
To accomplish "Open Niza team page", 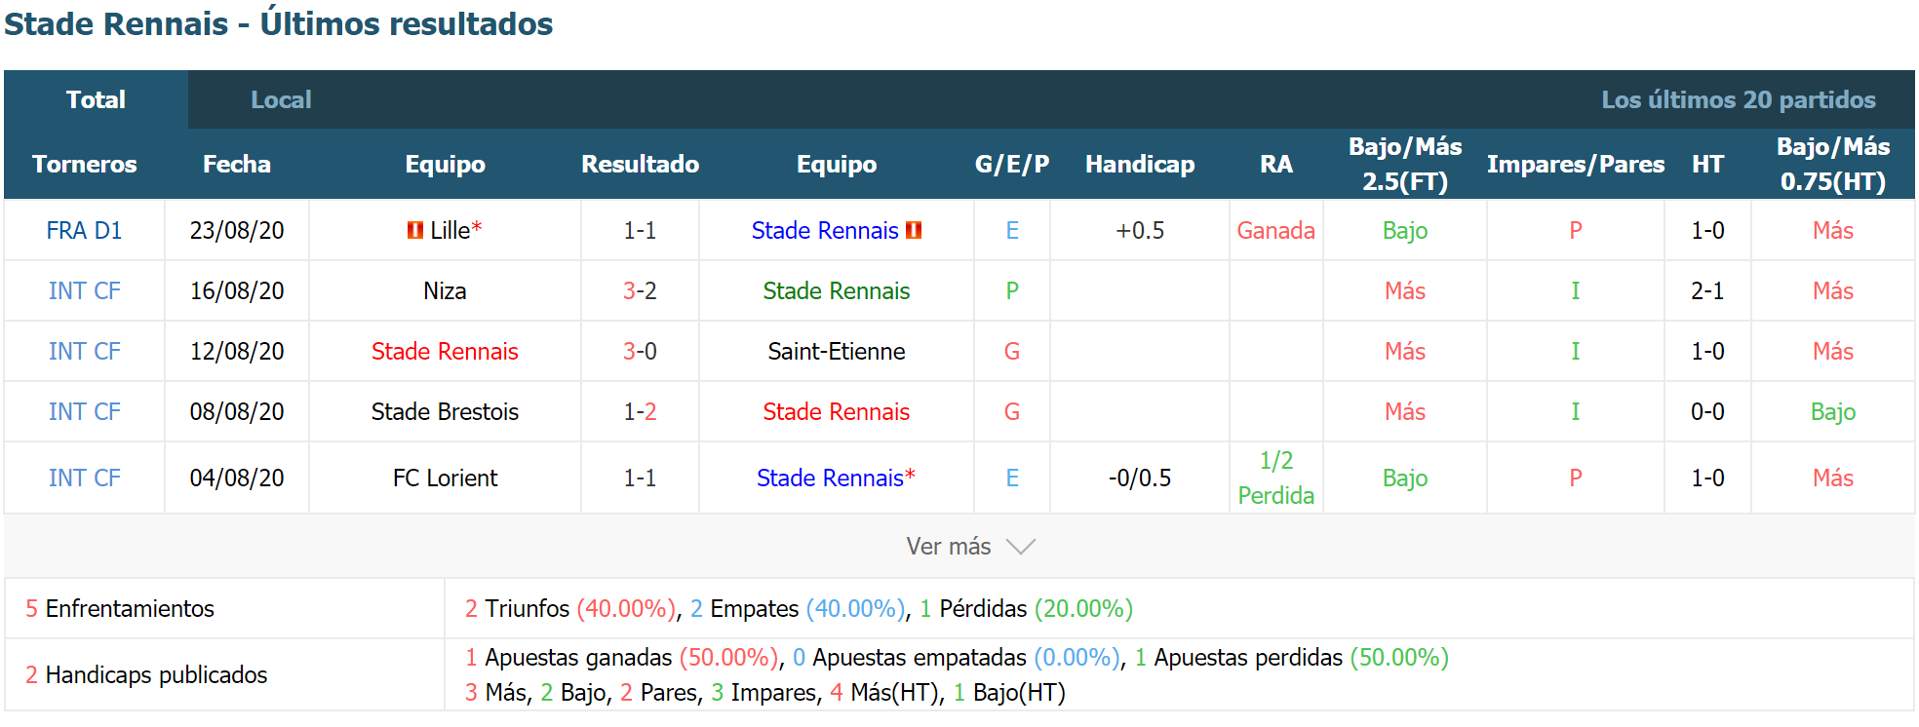I will (x=445, y=291).
